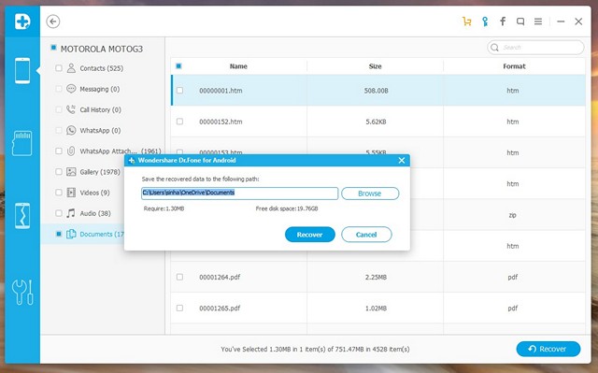
Task: Select the 00000152.htm file name
Action: click(221, 122)
